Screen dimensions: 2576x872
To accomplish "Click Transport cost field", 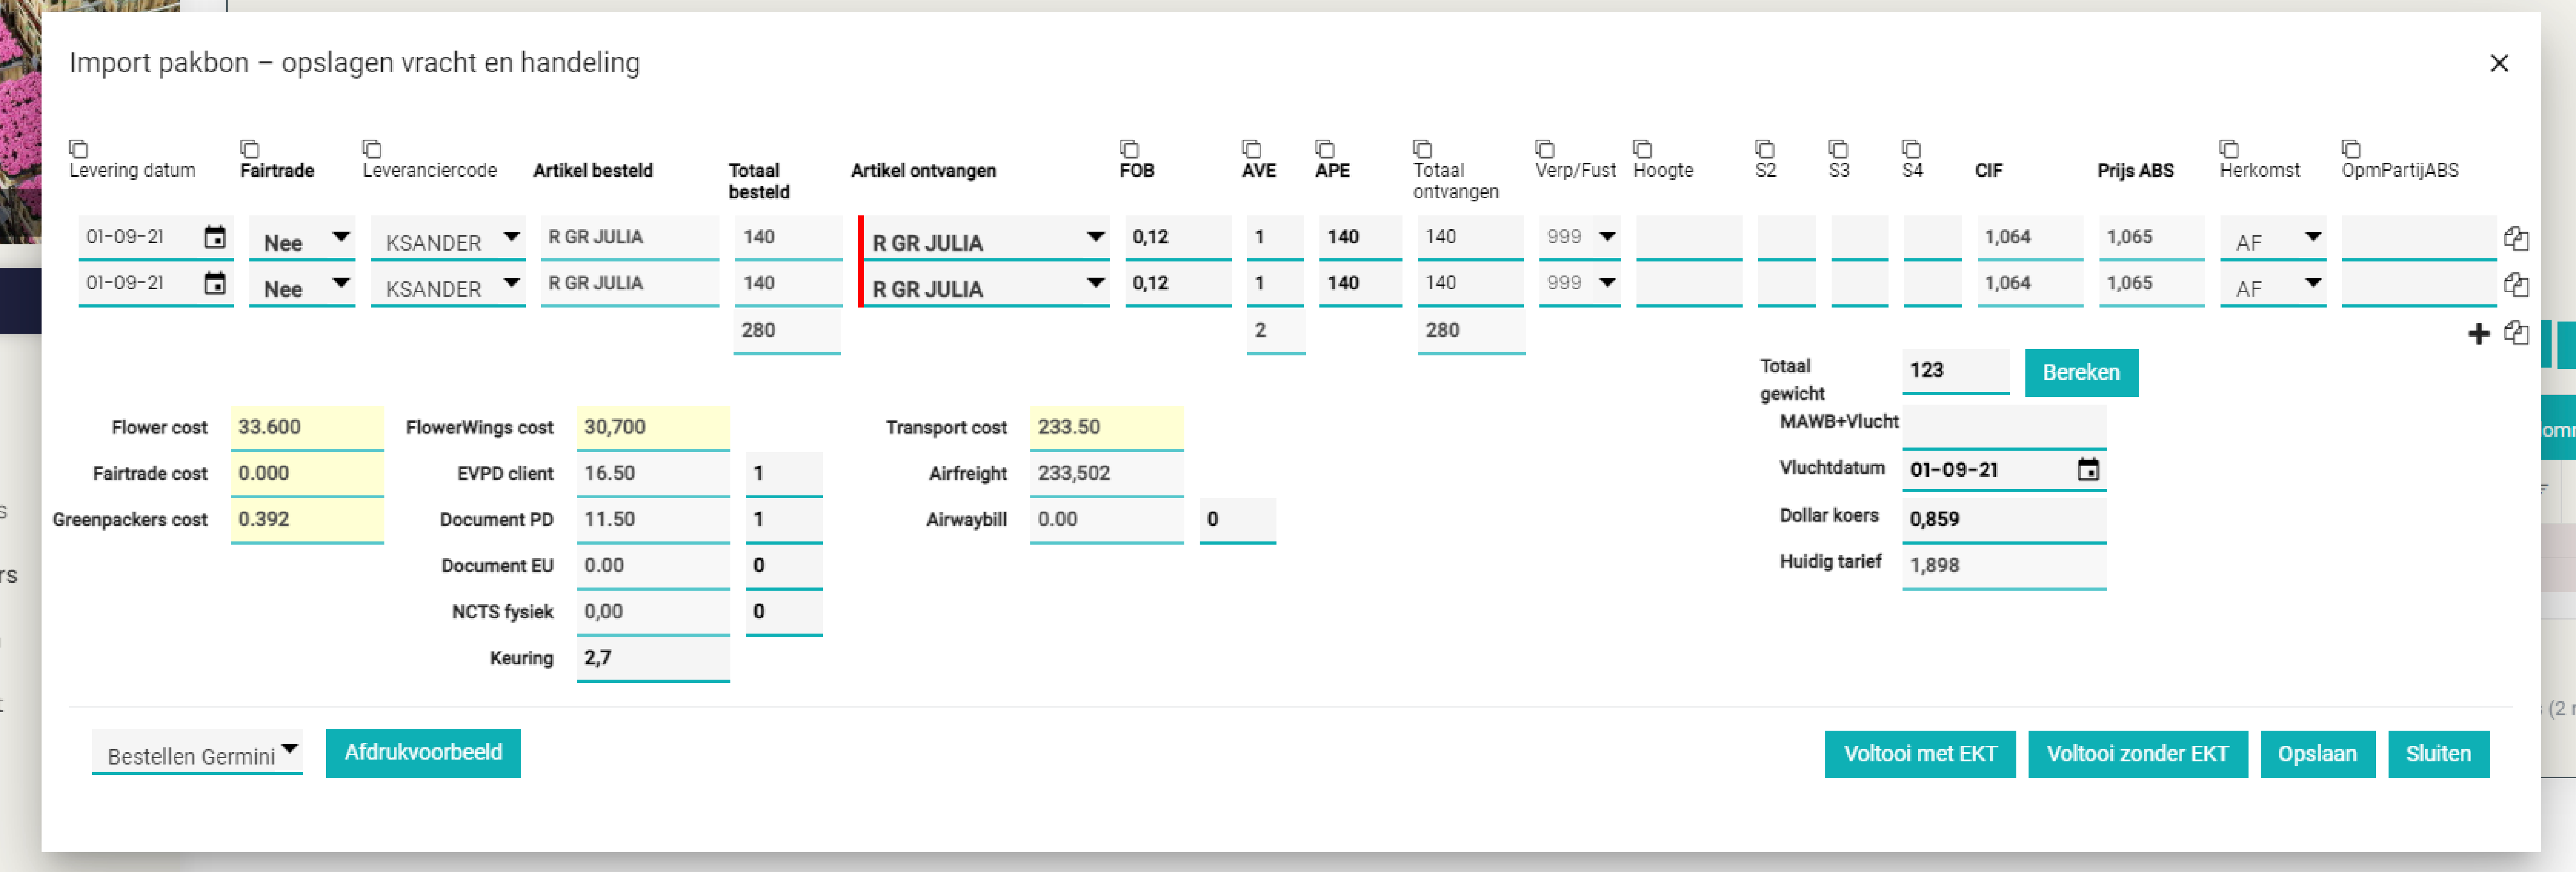I will (1107, 428).
